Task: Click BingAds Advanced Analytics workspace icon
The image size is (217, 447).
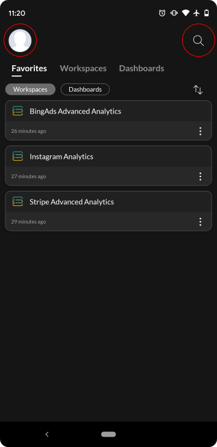Action: click(x=17, y=111)
